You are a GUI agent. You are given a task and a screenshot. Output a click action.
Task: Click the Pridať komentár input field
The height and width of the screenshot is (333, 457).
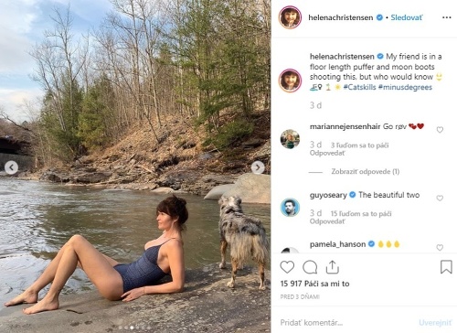347,322
